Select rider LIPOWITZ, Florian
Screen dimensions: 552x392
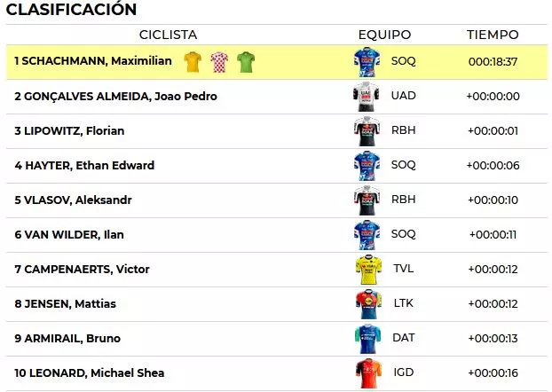tap(69, 131)
